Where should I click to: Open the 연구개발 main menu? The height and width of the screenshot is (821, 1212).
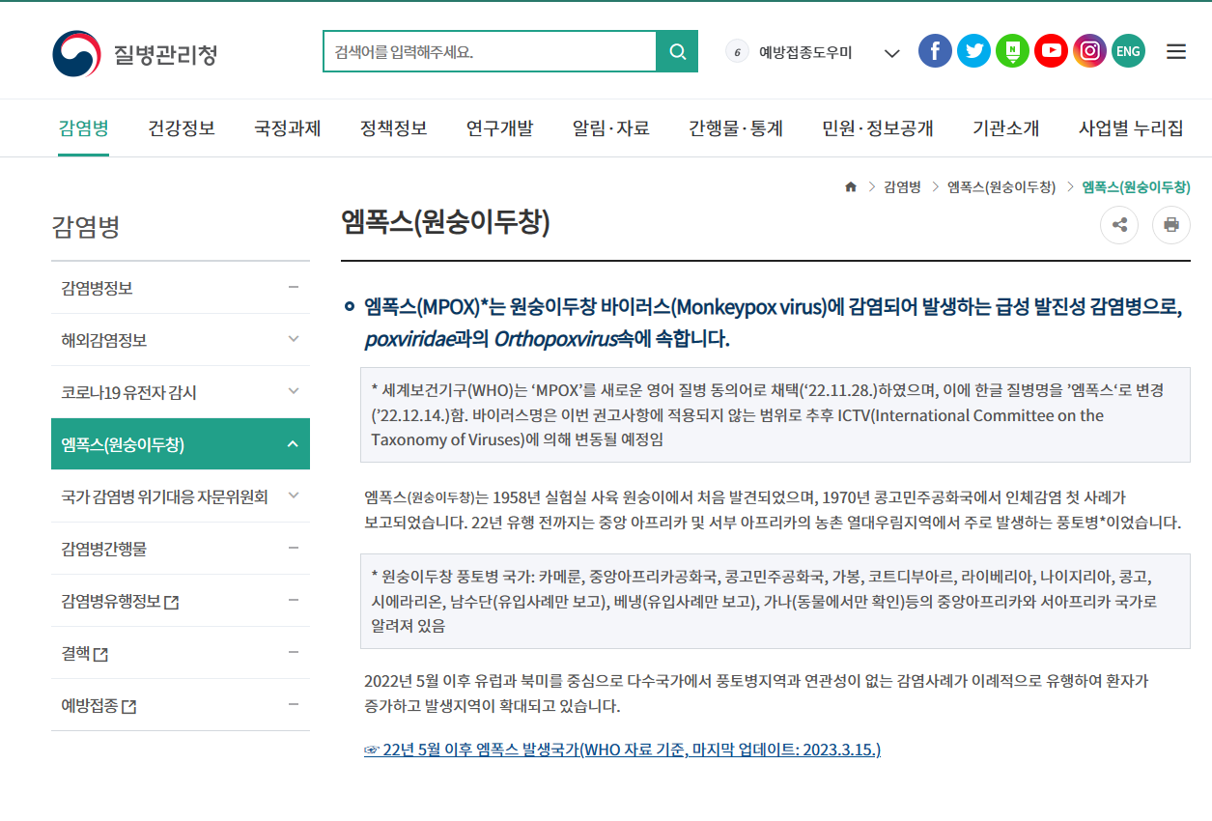[499, 128]
